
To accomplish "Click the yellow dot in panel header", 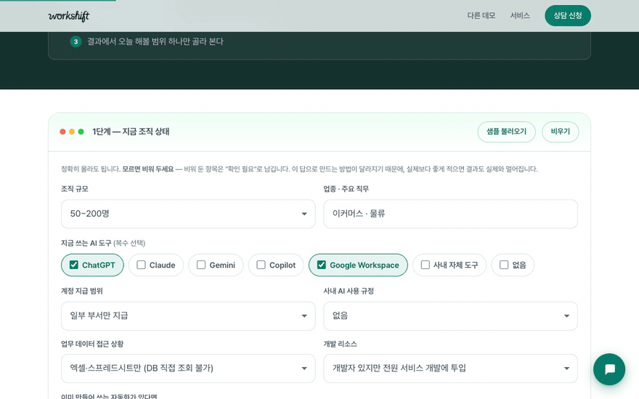I will coord(72,131).
